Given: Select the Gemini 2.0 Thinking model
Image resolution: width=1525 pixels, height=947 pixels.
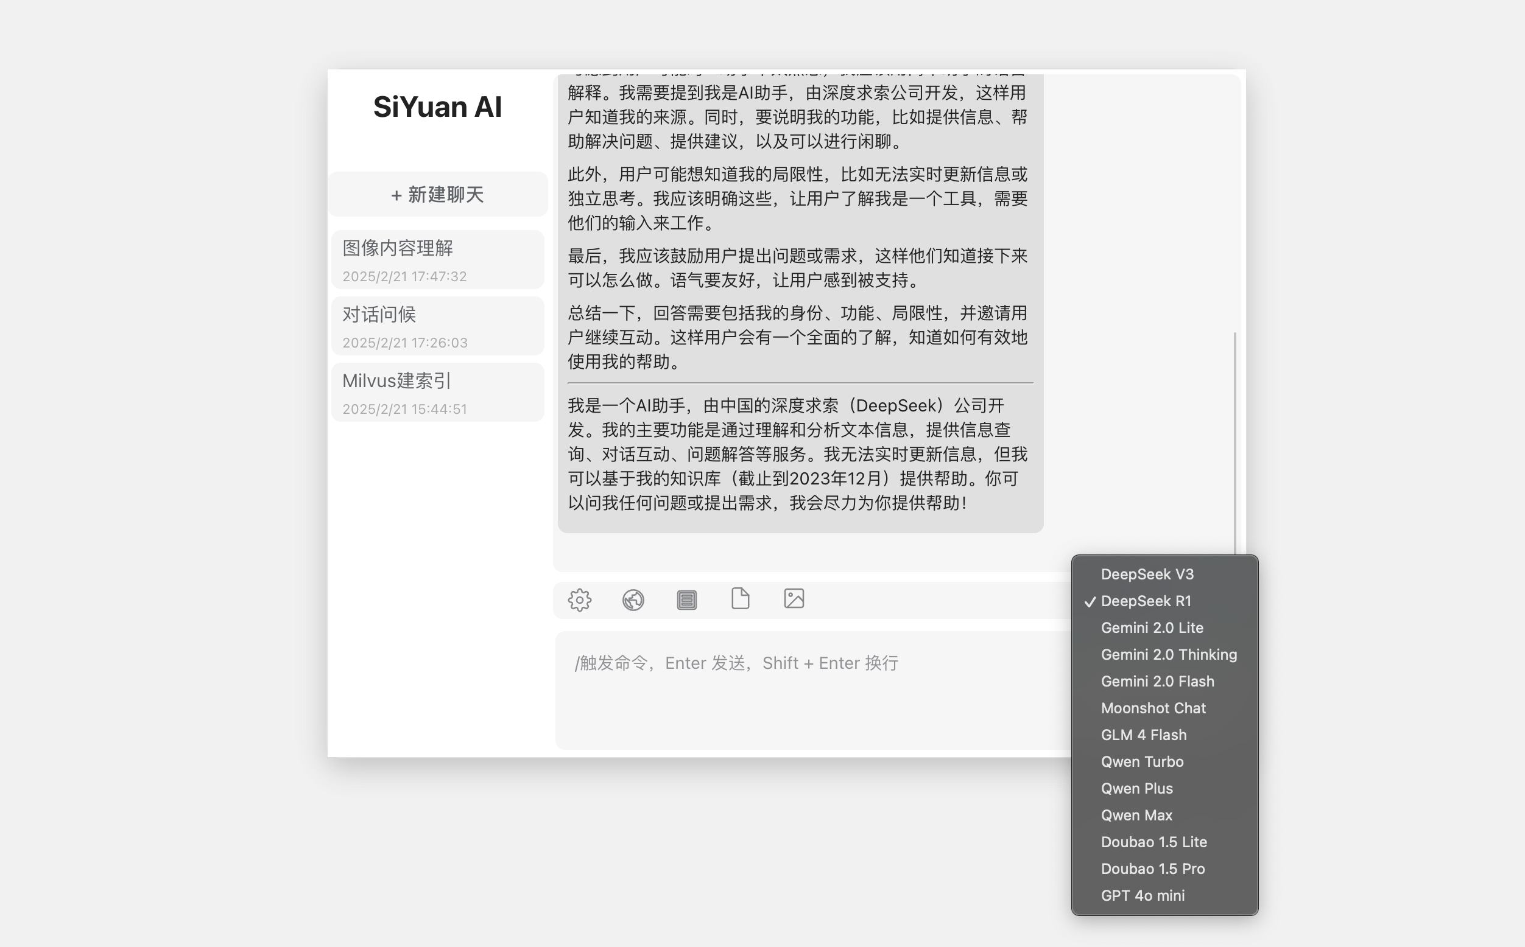Looking at the screenshot, I should (x=1168, y=654).
